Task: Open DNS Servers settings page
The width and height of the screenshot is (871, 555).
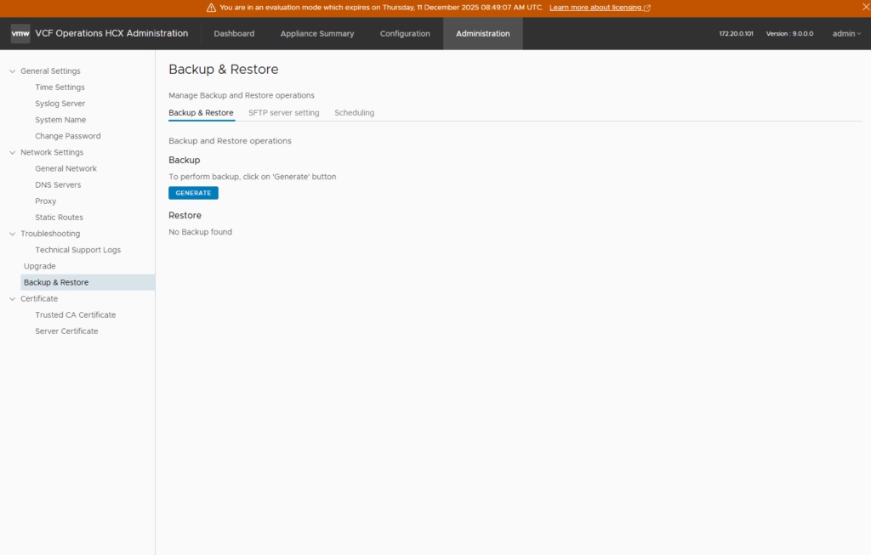Action: coord(58,185)
